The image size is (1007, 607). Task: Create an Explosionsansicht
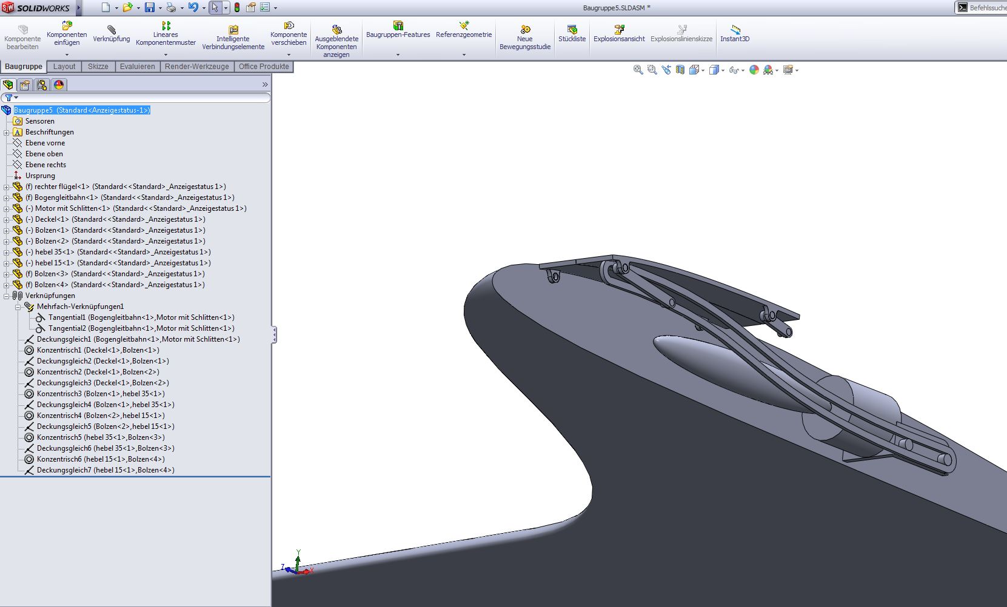[618, 30]
